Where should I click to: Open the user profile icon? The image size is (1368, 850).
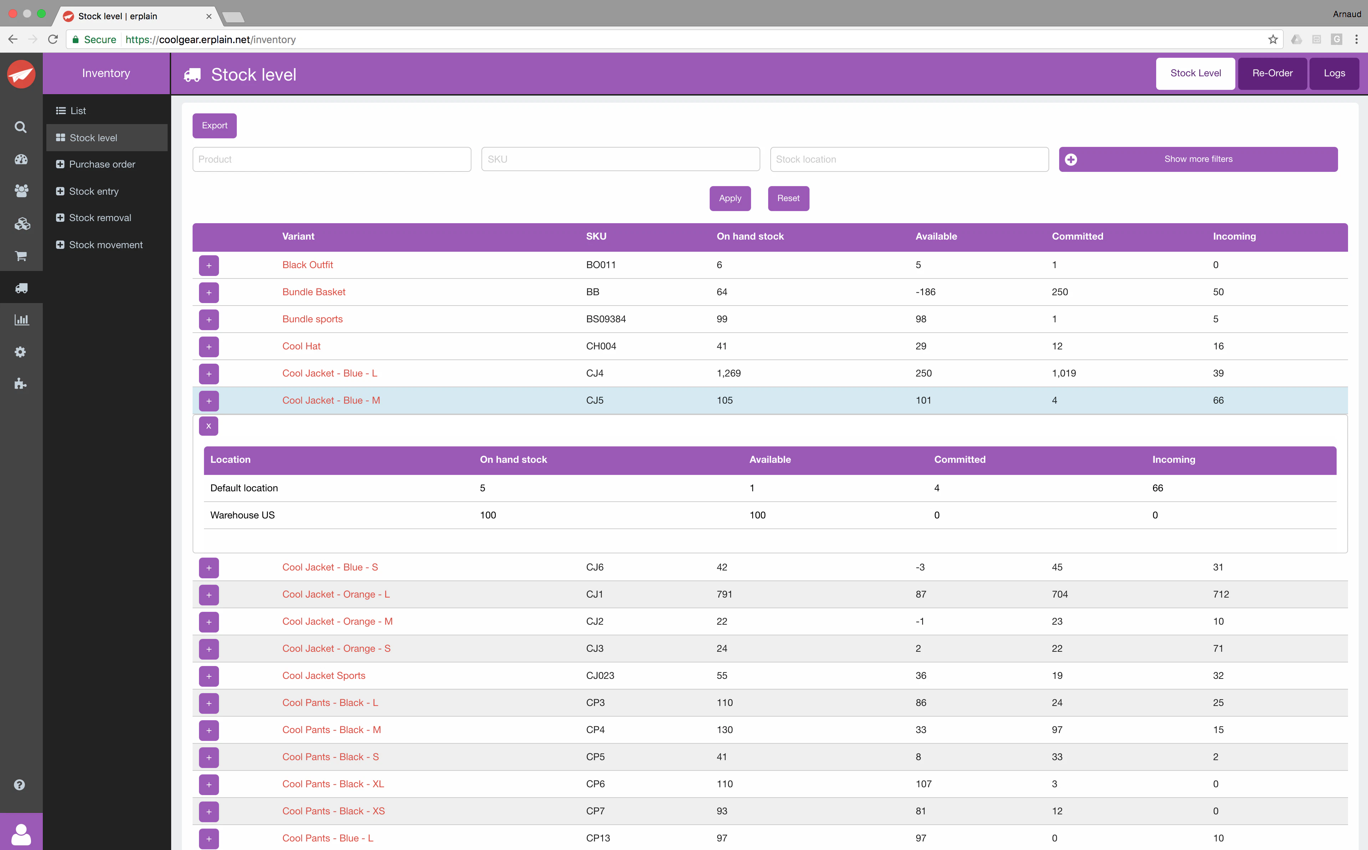(x=21, y=834)
